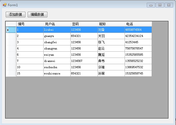
Task: Click the Form1 window icon
Action: pos(5,5)
